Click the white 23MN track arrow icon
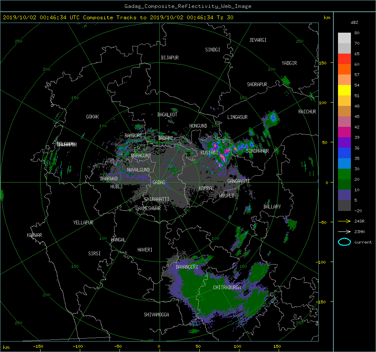This screenshot has height=352, width=376. tap(344, 231)
